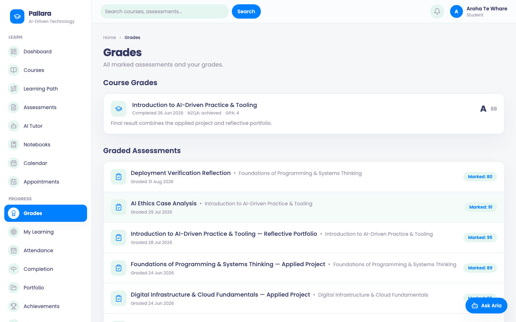Open Appointments menu label

[x=42, y=182]
